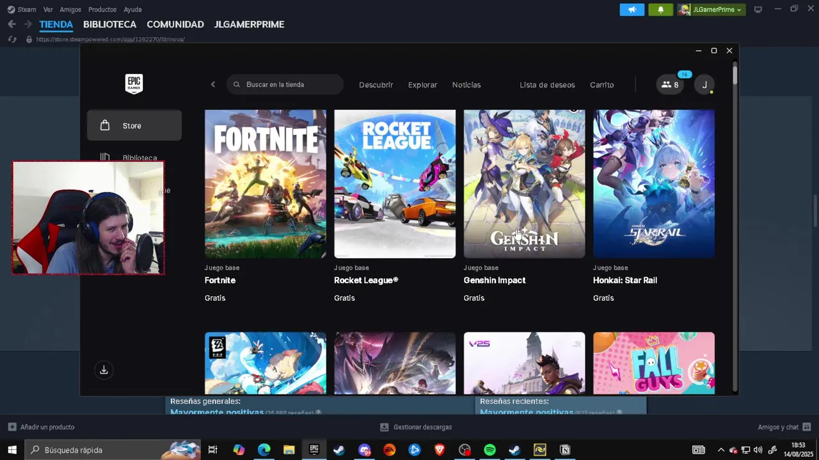Image resolution: width=819 pixels, height=460 pixels.
Task: Open Spotify from the taskbar
Action: click(x=489, y=450)
